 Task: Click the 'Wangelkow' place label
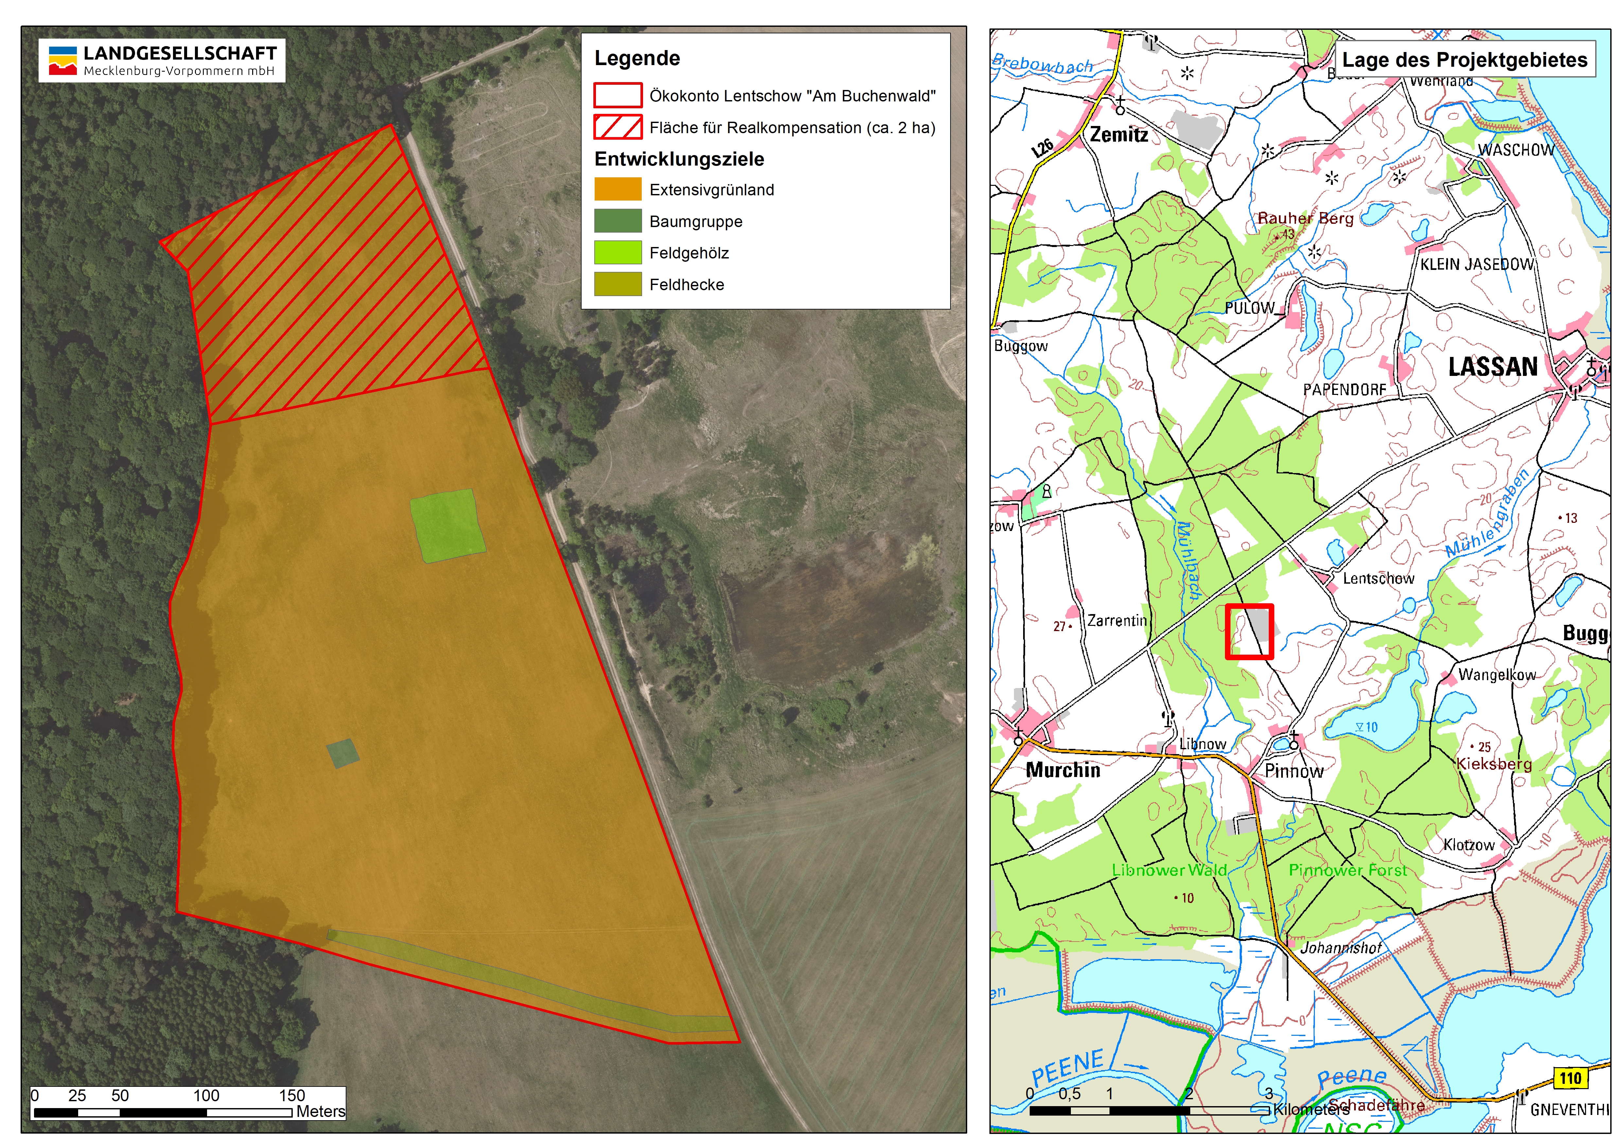coord(1497,674)
